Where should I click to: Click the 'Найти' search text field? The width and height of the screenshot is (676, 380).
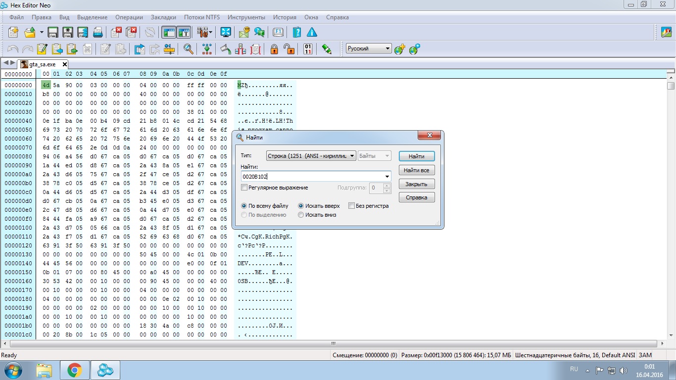click(312, 177)
